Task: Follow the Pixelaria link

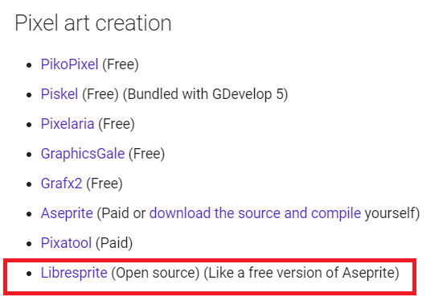Action: click(x=68, y=123)
